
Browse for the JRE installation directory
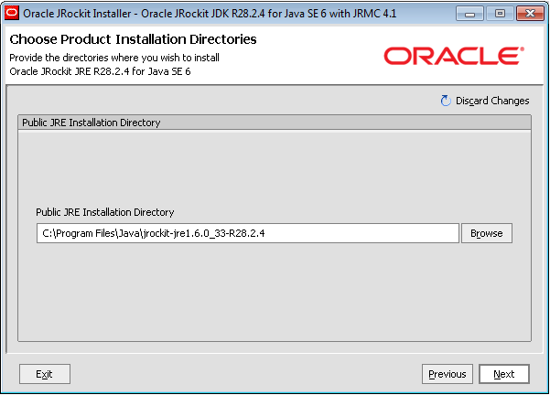487,233
